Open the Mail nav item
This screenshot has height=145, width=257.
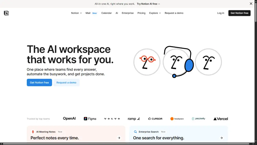88,13
